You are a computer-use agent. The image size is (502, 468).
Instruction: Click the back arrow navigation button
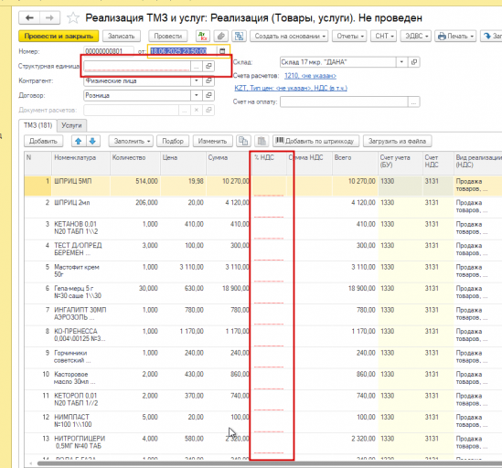click(x=29, y=18)
